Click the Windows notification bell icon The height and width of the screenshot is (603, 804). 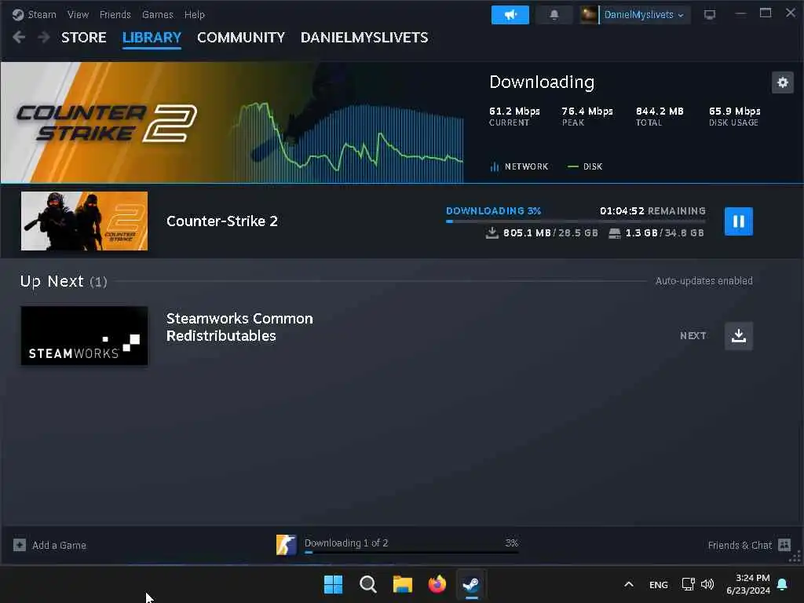click(x=783, y=584)
